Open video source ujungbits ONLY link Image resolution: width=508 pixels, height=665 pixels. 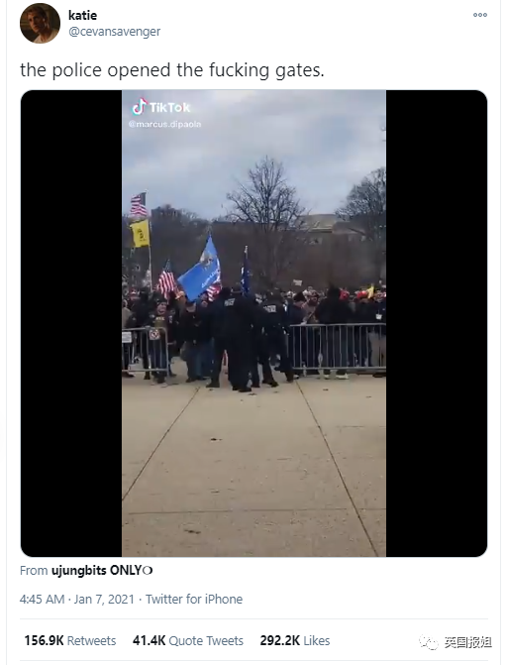(102, 571)
